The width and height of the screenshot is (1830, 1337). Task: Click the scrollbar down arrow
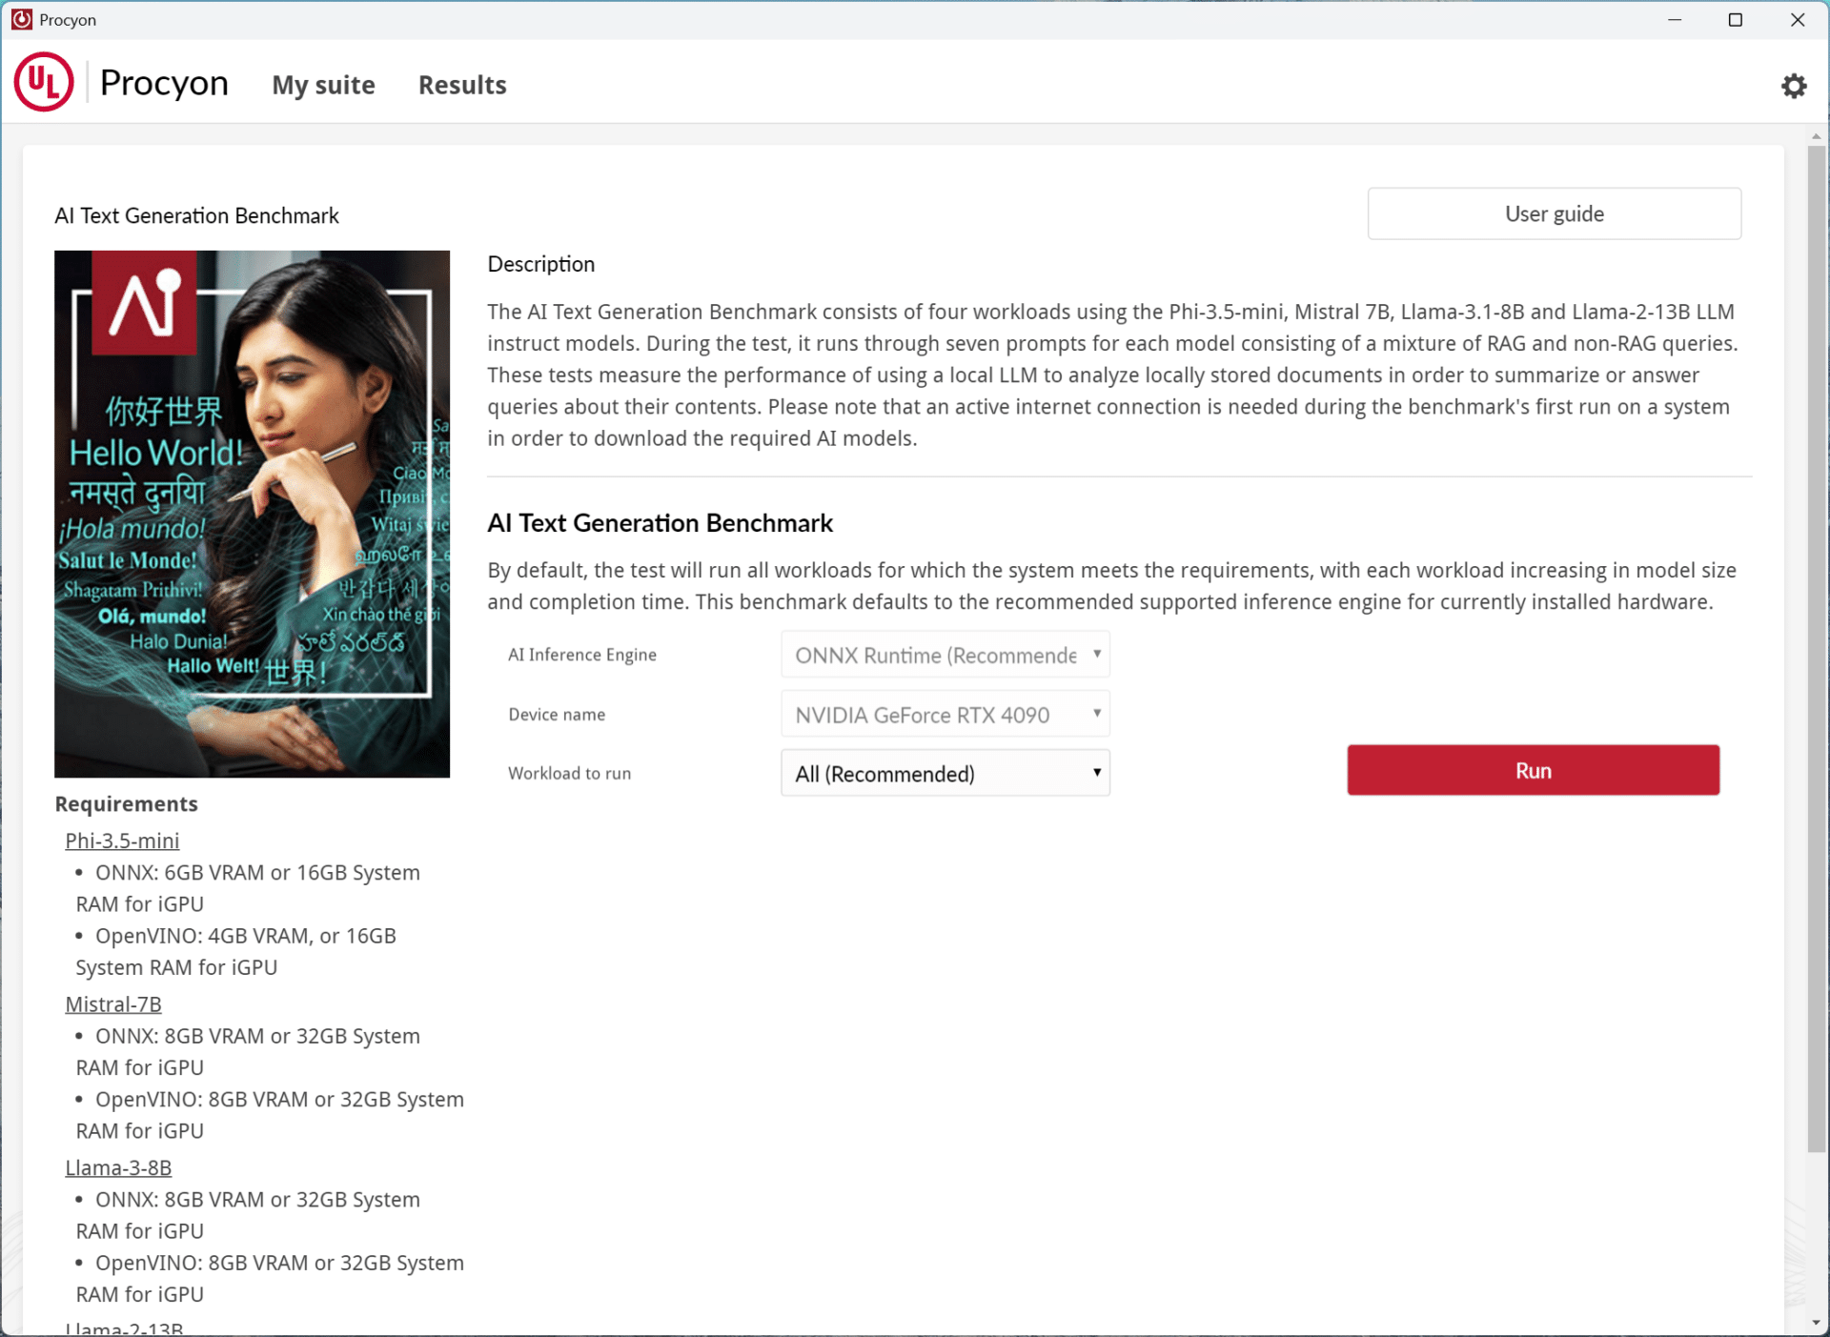coord(1817,1324)
